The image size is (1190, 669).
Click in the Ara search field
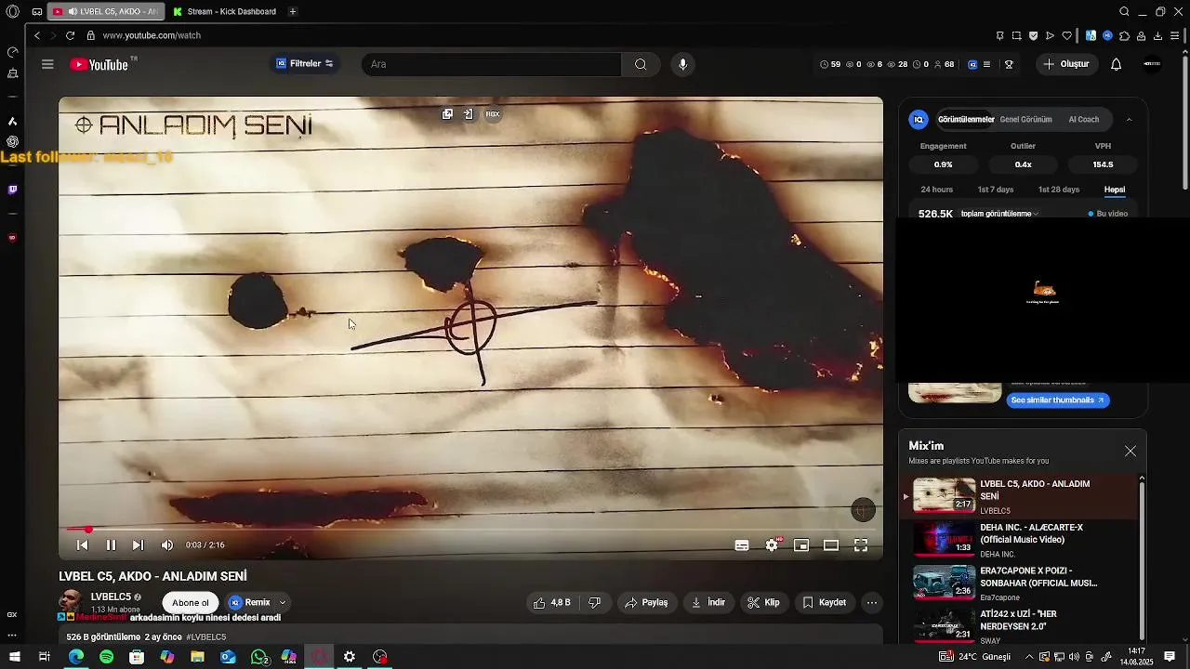pos(491,64)
